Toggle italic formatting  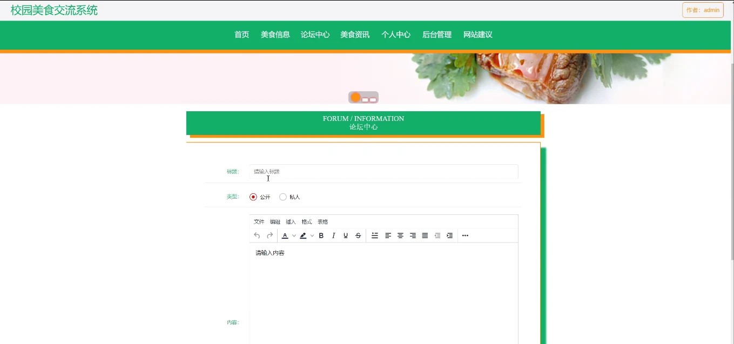334,235
